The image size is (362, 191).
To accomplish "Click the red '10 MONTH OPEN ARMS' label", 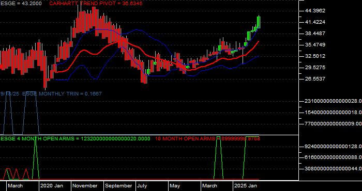I will click(207, 139).
